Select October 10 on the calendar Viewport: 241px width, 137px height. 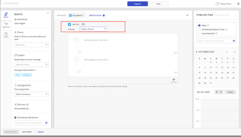211,68
